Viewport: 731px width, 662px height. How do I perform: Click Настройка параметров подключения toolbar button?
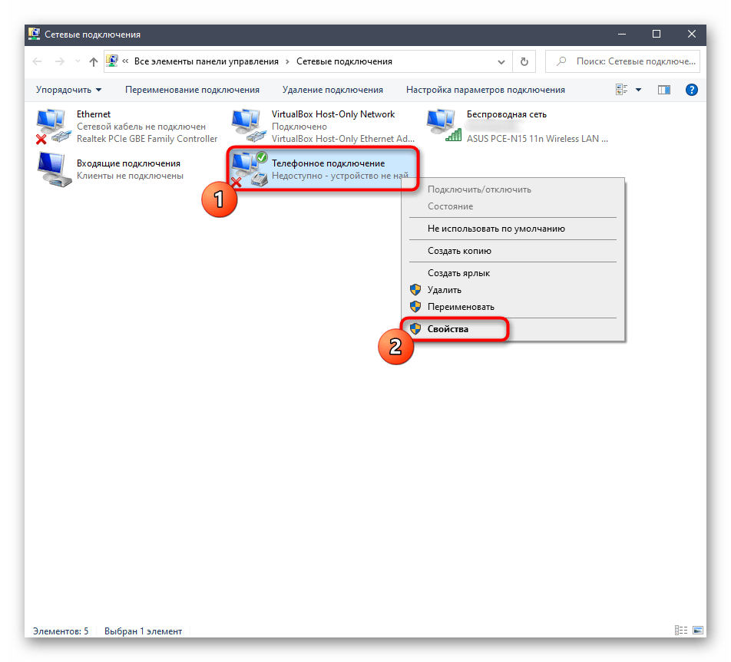pos(485,90)
